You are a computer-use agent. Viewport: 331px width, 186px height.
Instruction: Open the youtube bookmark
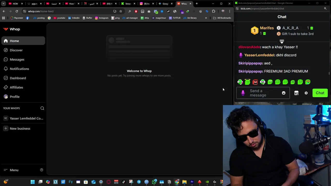(x=59, y=18)
